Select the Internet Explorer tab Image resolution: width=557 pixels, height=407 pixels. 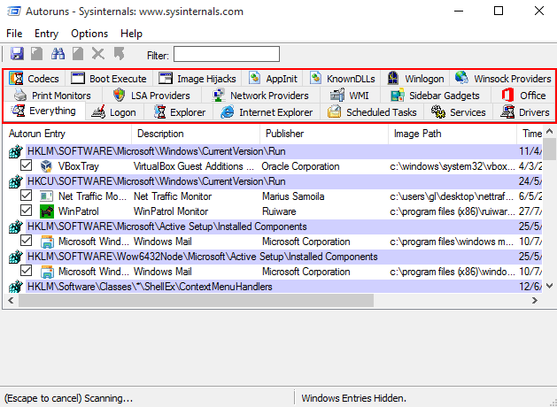pyautogui.click(x=267, y=112)
